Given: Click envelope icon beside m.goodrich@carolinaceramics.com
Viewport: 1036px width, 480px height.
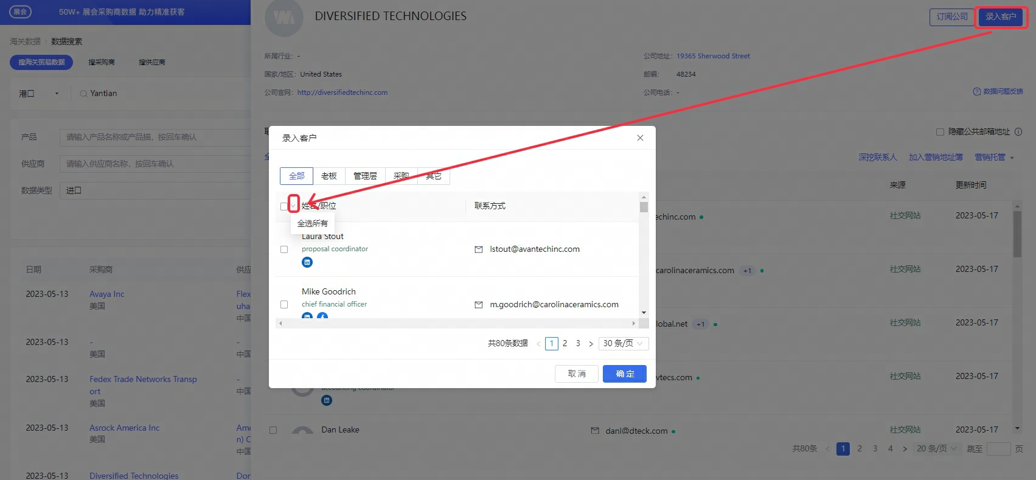Looking at the screenshot, I should (x=479, y=305).
